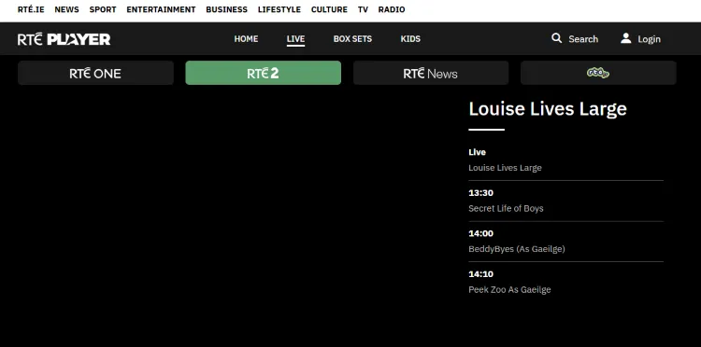Open SPORT in the top bar
Screen dimensions: 701x347
[103, 9]
